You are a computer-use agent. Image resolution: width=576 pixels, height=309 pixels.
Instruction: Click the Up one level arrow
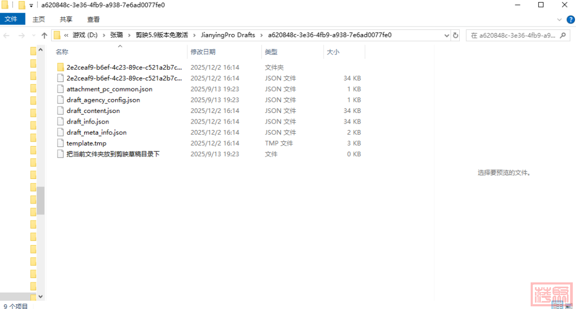tap(44, 36)
